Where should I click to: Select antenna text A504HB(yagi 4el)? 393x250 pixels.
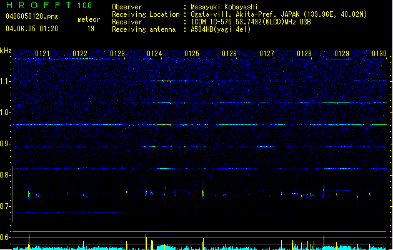coord(221,29)
